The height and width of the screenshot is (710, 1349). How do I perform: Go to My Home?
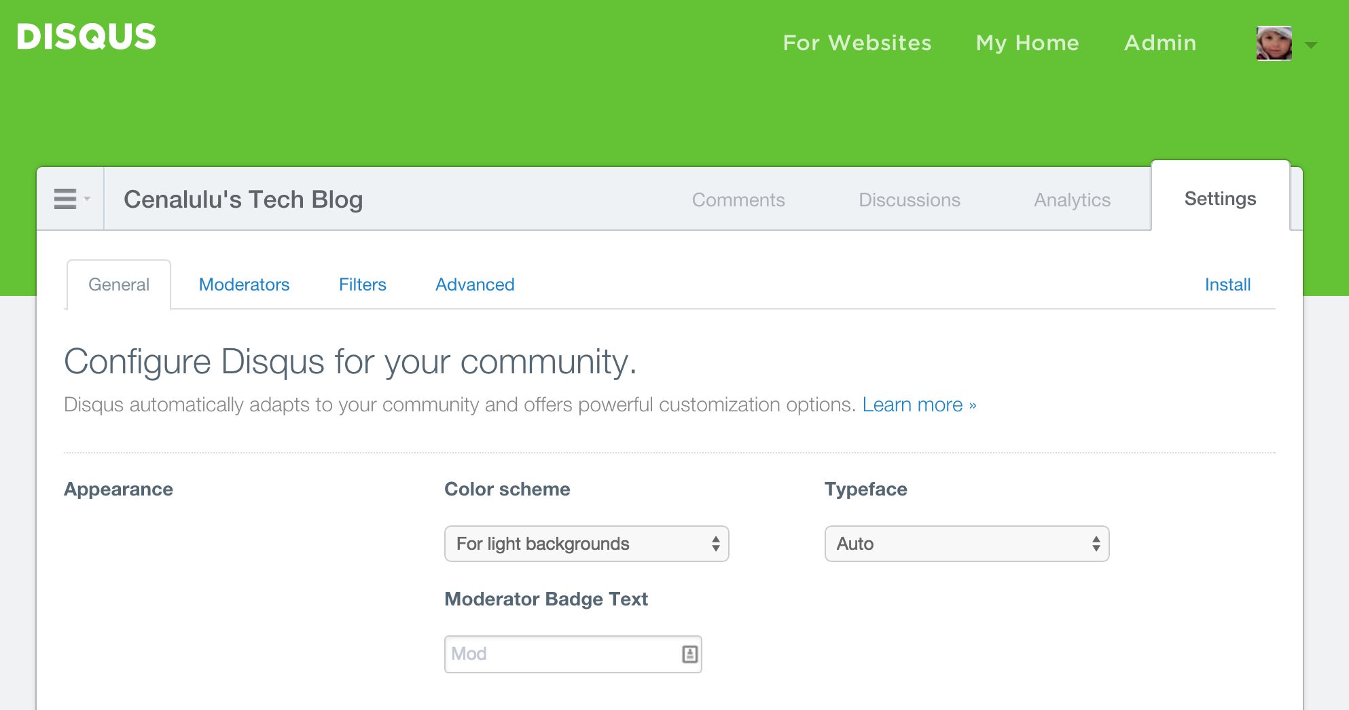pos(1027,43)
